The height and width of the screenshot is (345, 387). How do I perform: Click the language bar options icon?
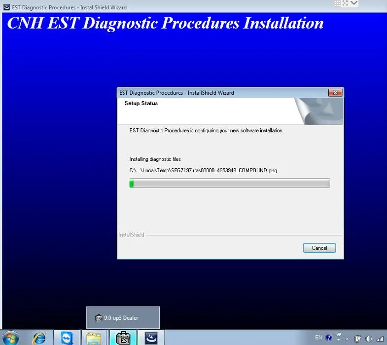point(339,337)
